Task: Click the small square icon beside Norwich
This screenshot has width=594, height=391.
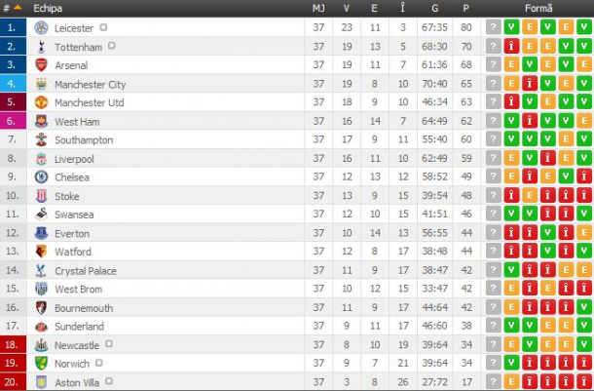Action: [x=99, y=363]
